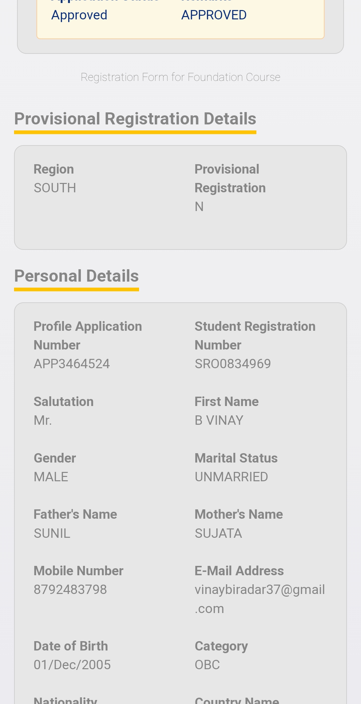Image resolution: width=361 pixels, height=704 pixels.
Task: Tap the Mother's Name value SUJATA
Action: [218, 533]
